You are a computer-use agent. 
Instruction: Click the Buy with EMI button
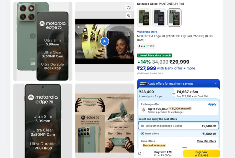pyautogui.click(x=163, y=154)
